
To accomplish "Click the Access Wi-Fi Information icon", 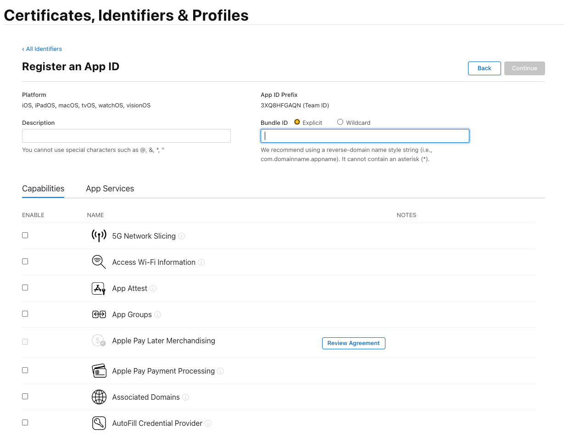I will (x=99, y=262).
